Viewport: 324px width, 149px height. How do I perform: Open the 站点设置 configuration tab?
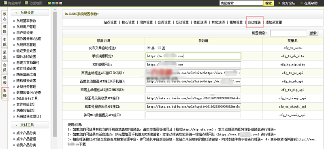pyautogui.click(x=110, y=23)
